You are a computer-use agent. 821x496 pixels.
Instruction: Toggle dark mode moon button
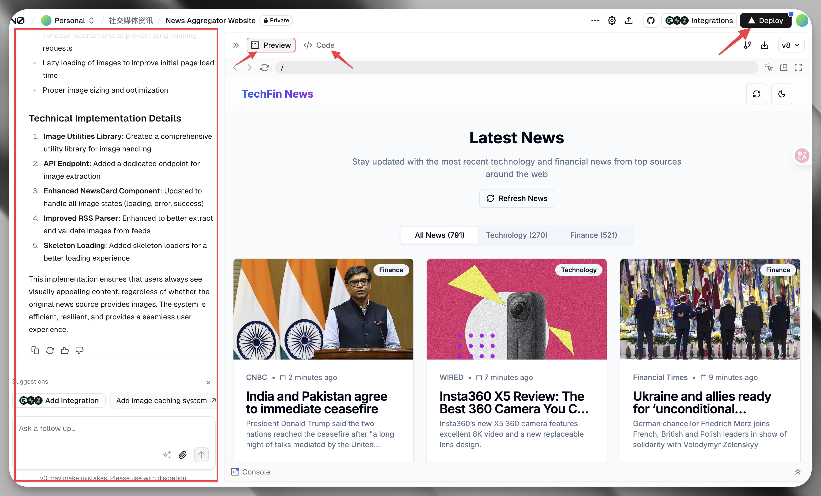[782, 94]
